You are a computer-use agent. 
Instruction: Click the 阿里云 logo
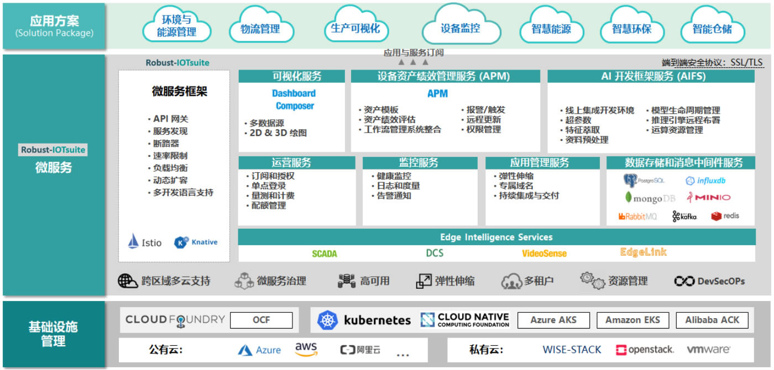click(x=360, y=350)
